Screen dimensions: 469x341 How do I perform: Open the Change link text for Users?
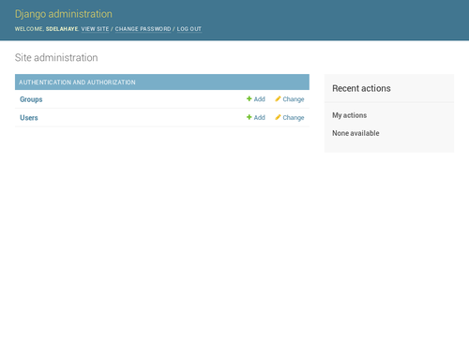click(x=294, y=118)
